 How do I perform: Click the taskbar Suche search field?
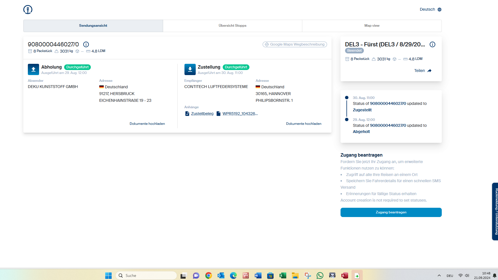click(146, 276)
